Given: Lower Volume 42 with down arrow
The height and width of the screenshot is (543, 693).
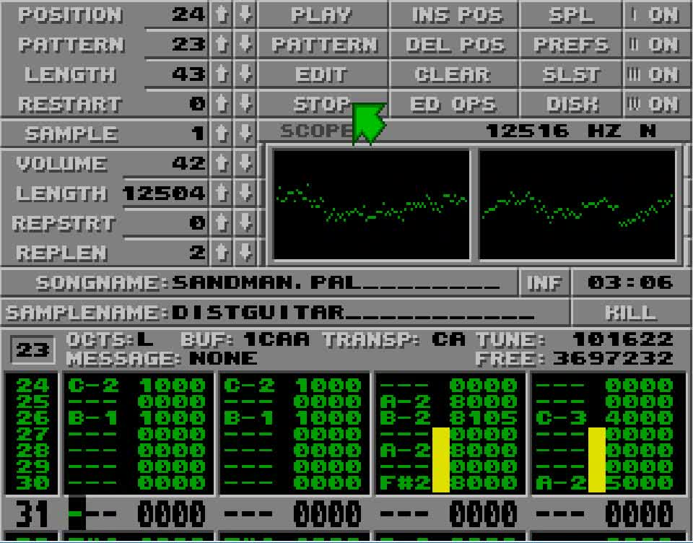Looking at the screenshot, I should (x=245, y=164).
